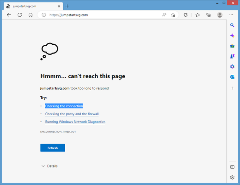Expand the Details section
This screenshot has height=185, width=240.
point(50,166)
